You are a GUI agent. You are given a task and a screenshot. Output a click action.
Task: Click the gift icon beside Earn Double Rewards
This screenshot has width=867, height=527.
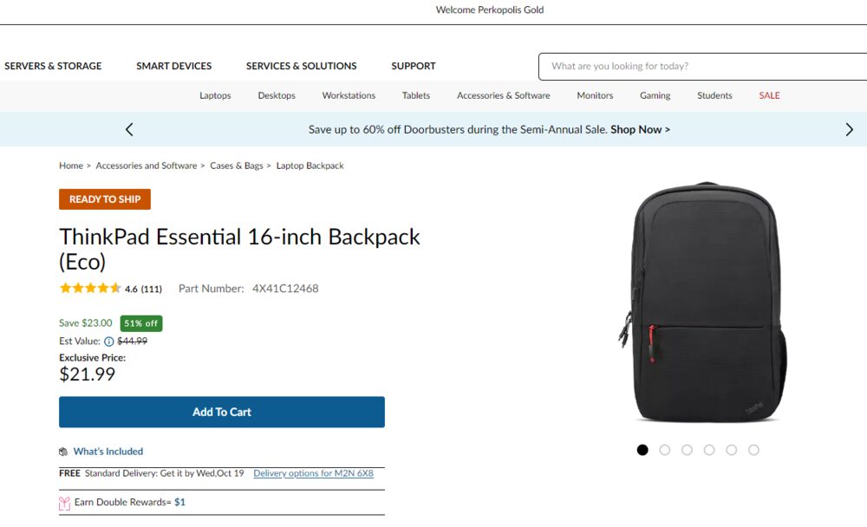[64, 504]
